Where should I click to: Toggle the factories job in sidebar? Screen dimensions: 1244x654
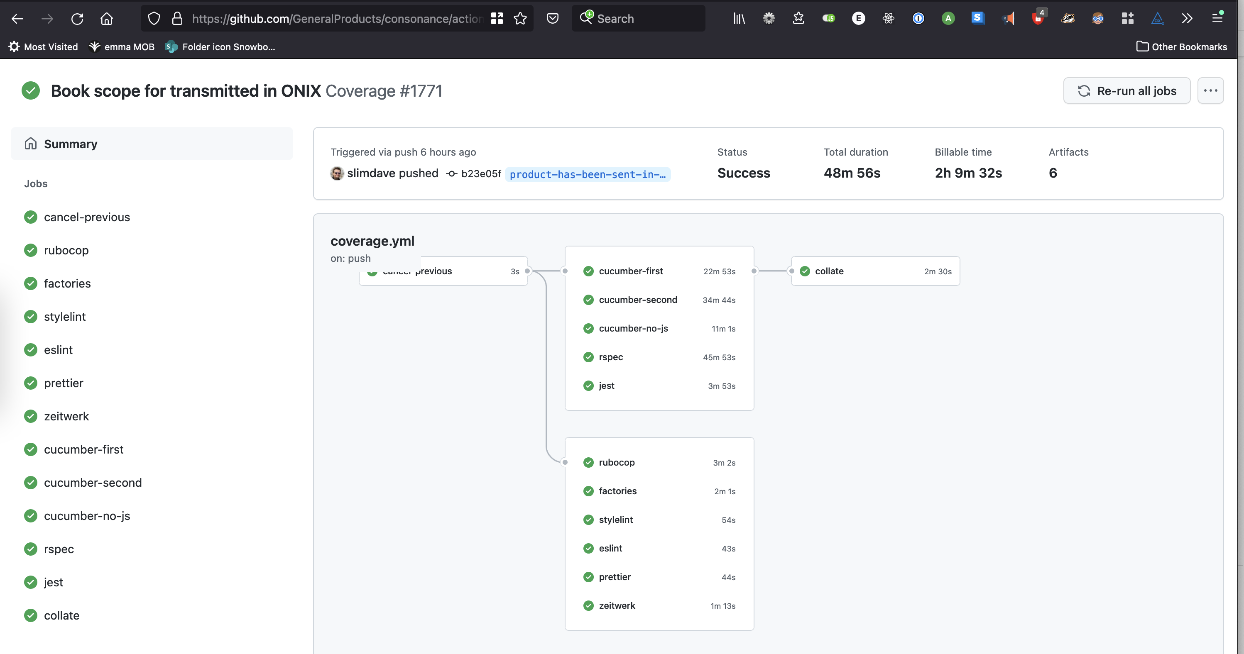(x=67, y=283)
